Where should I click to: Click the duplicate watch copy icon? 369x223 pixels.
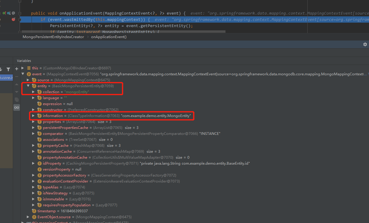pos(17,99)
